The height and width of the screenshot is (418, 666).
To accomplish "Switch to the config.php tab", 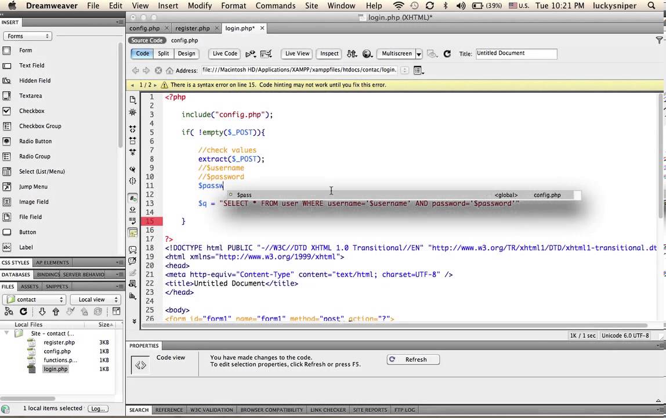I will (144, 28).
